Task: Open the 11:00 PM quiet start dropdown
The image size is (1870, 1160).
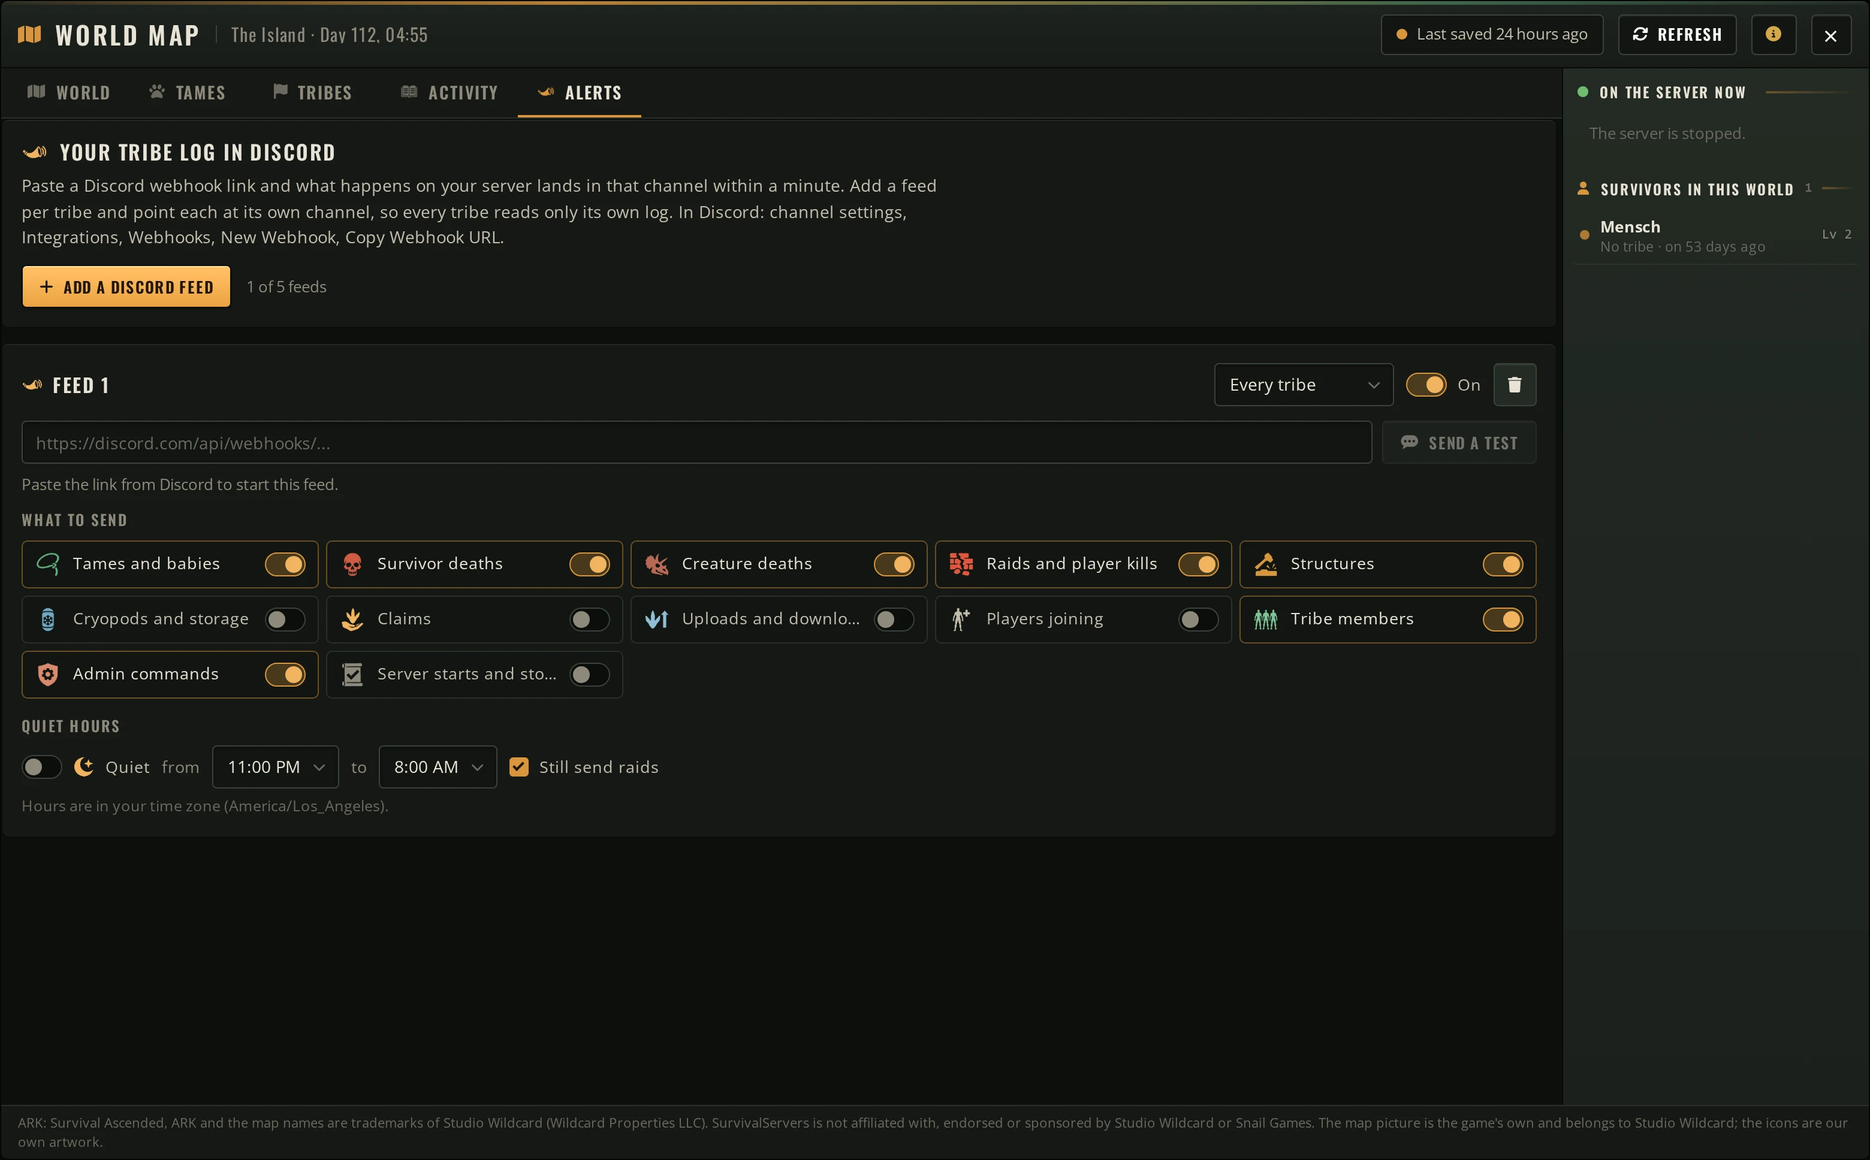Action: coord(276,766)
